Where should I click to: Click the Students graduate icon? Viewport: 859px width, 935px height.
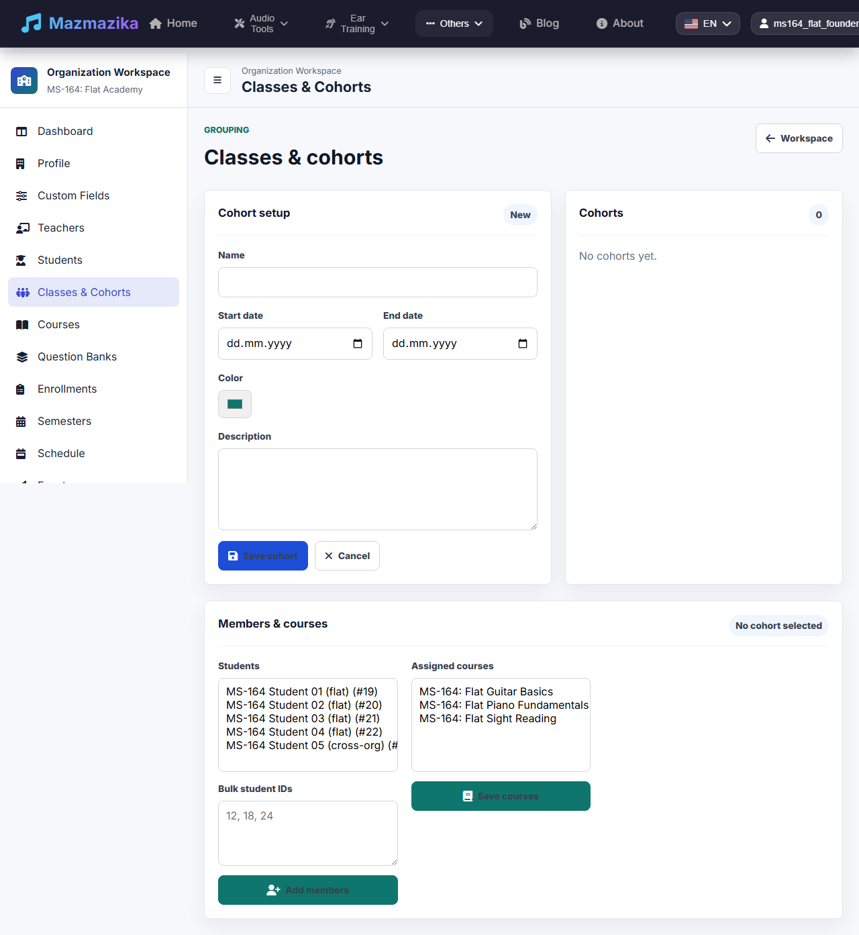(21, 260)
